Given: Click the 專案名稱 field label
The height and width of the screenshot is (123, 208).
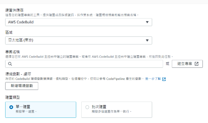Looking at the screenshot, I should [12, 52].
